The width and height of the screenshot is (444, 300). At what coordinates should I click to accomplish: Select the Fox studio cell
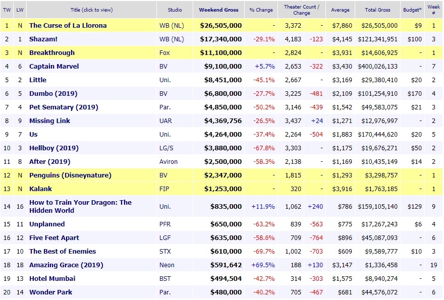164,52
